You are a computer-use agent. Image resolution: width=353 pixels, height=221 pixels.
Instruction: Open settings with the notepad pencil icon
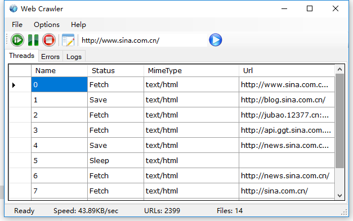click(x=68, y=40)
